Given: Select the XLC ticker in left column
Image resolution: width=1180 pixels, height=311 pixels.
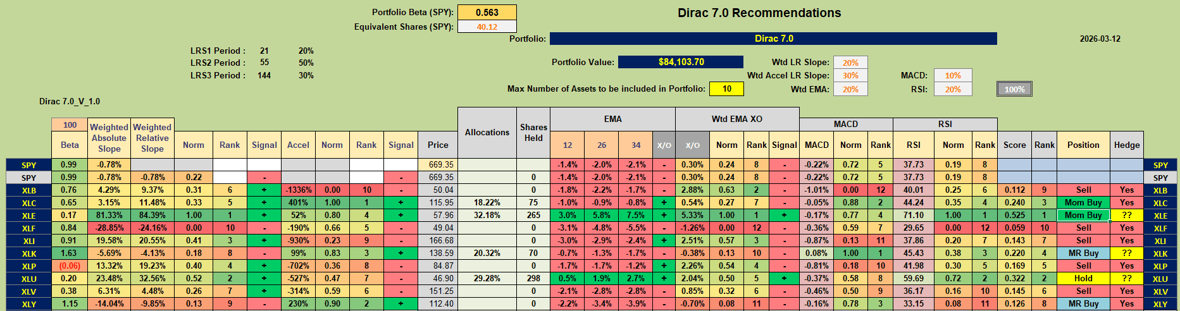Looking at the screenshot, I should (29, 203).
